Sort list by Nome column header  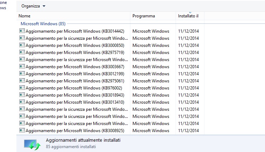coord(73,16)
